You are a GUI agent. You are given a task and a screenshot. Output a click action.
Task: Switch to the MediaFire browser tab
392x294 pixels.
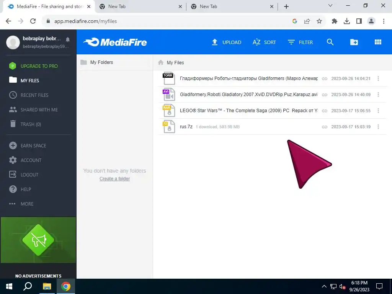coord(49,7)
